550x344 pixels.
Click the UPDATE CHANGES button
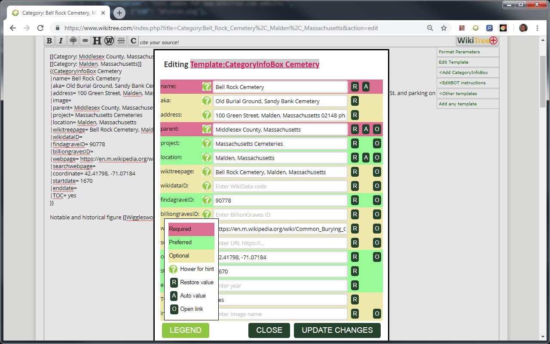(x=337, y=330)
